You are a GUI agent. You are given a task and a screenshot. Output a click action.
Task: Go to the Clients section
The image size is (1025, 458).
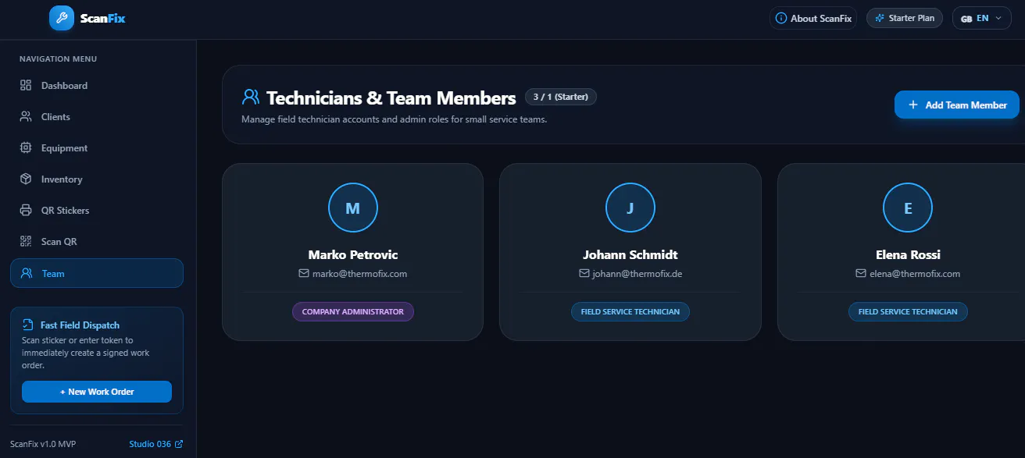click(x=97, y=116)
